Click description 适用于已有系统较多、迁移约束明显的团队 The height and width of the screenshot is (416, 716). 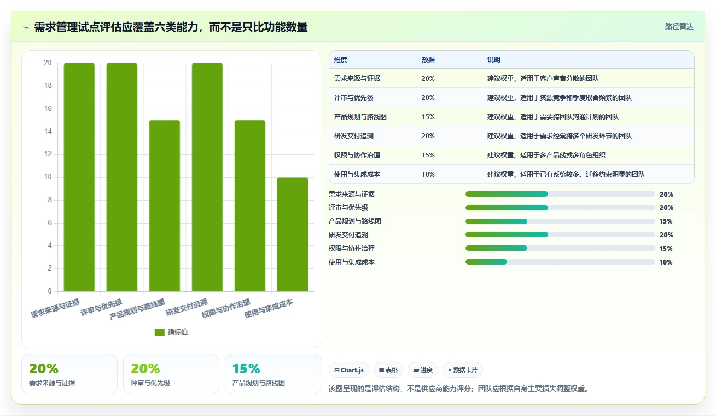point(581,174)
